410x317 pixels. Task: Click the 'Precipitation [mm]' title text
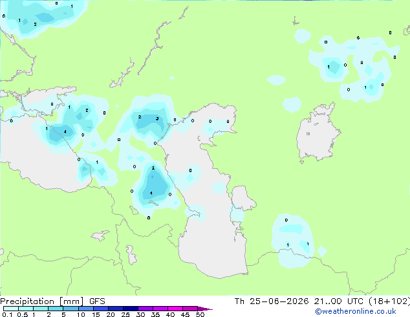[42, 301]
